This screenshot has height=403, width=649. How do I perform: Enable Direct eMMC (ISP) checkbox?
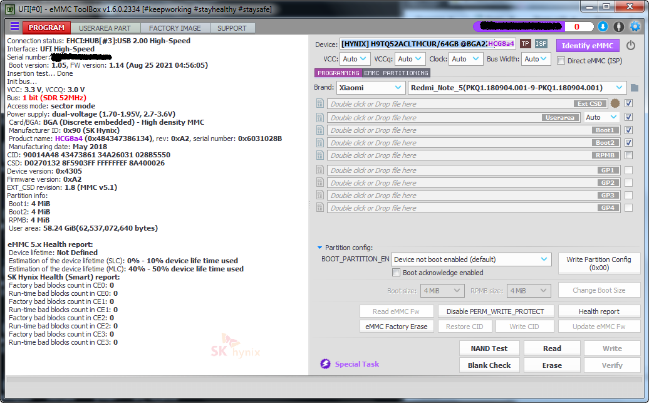561,60
